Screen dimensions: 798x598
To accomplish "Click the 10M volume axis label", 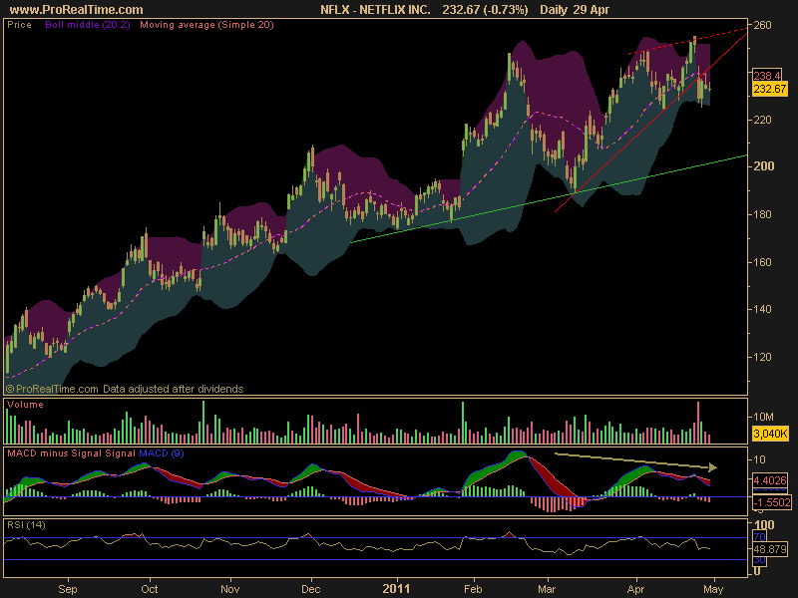I will (x=763, y=417).
